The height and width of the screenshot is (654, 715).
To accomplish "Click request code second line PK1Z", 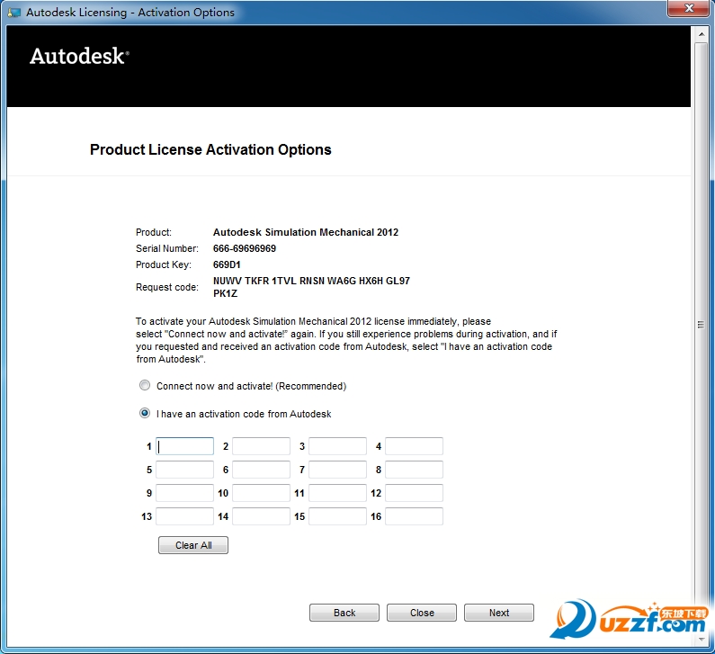I will (225, 293).
